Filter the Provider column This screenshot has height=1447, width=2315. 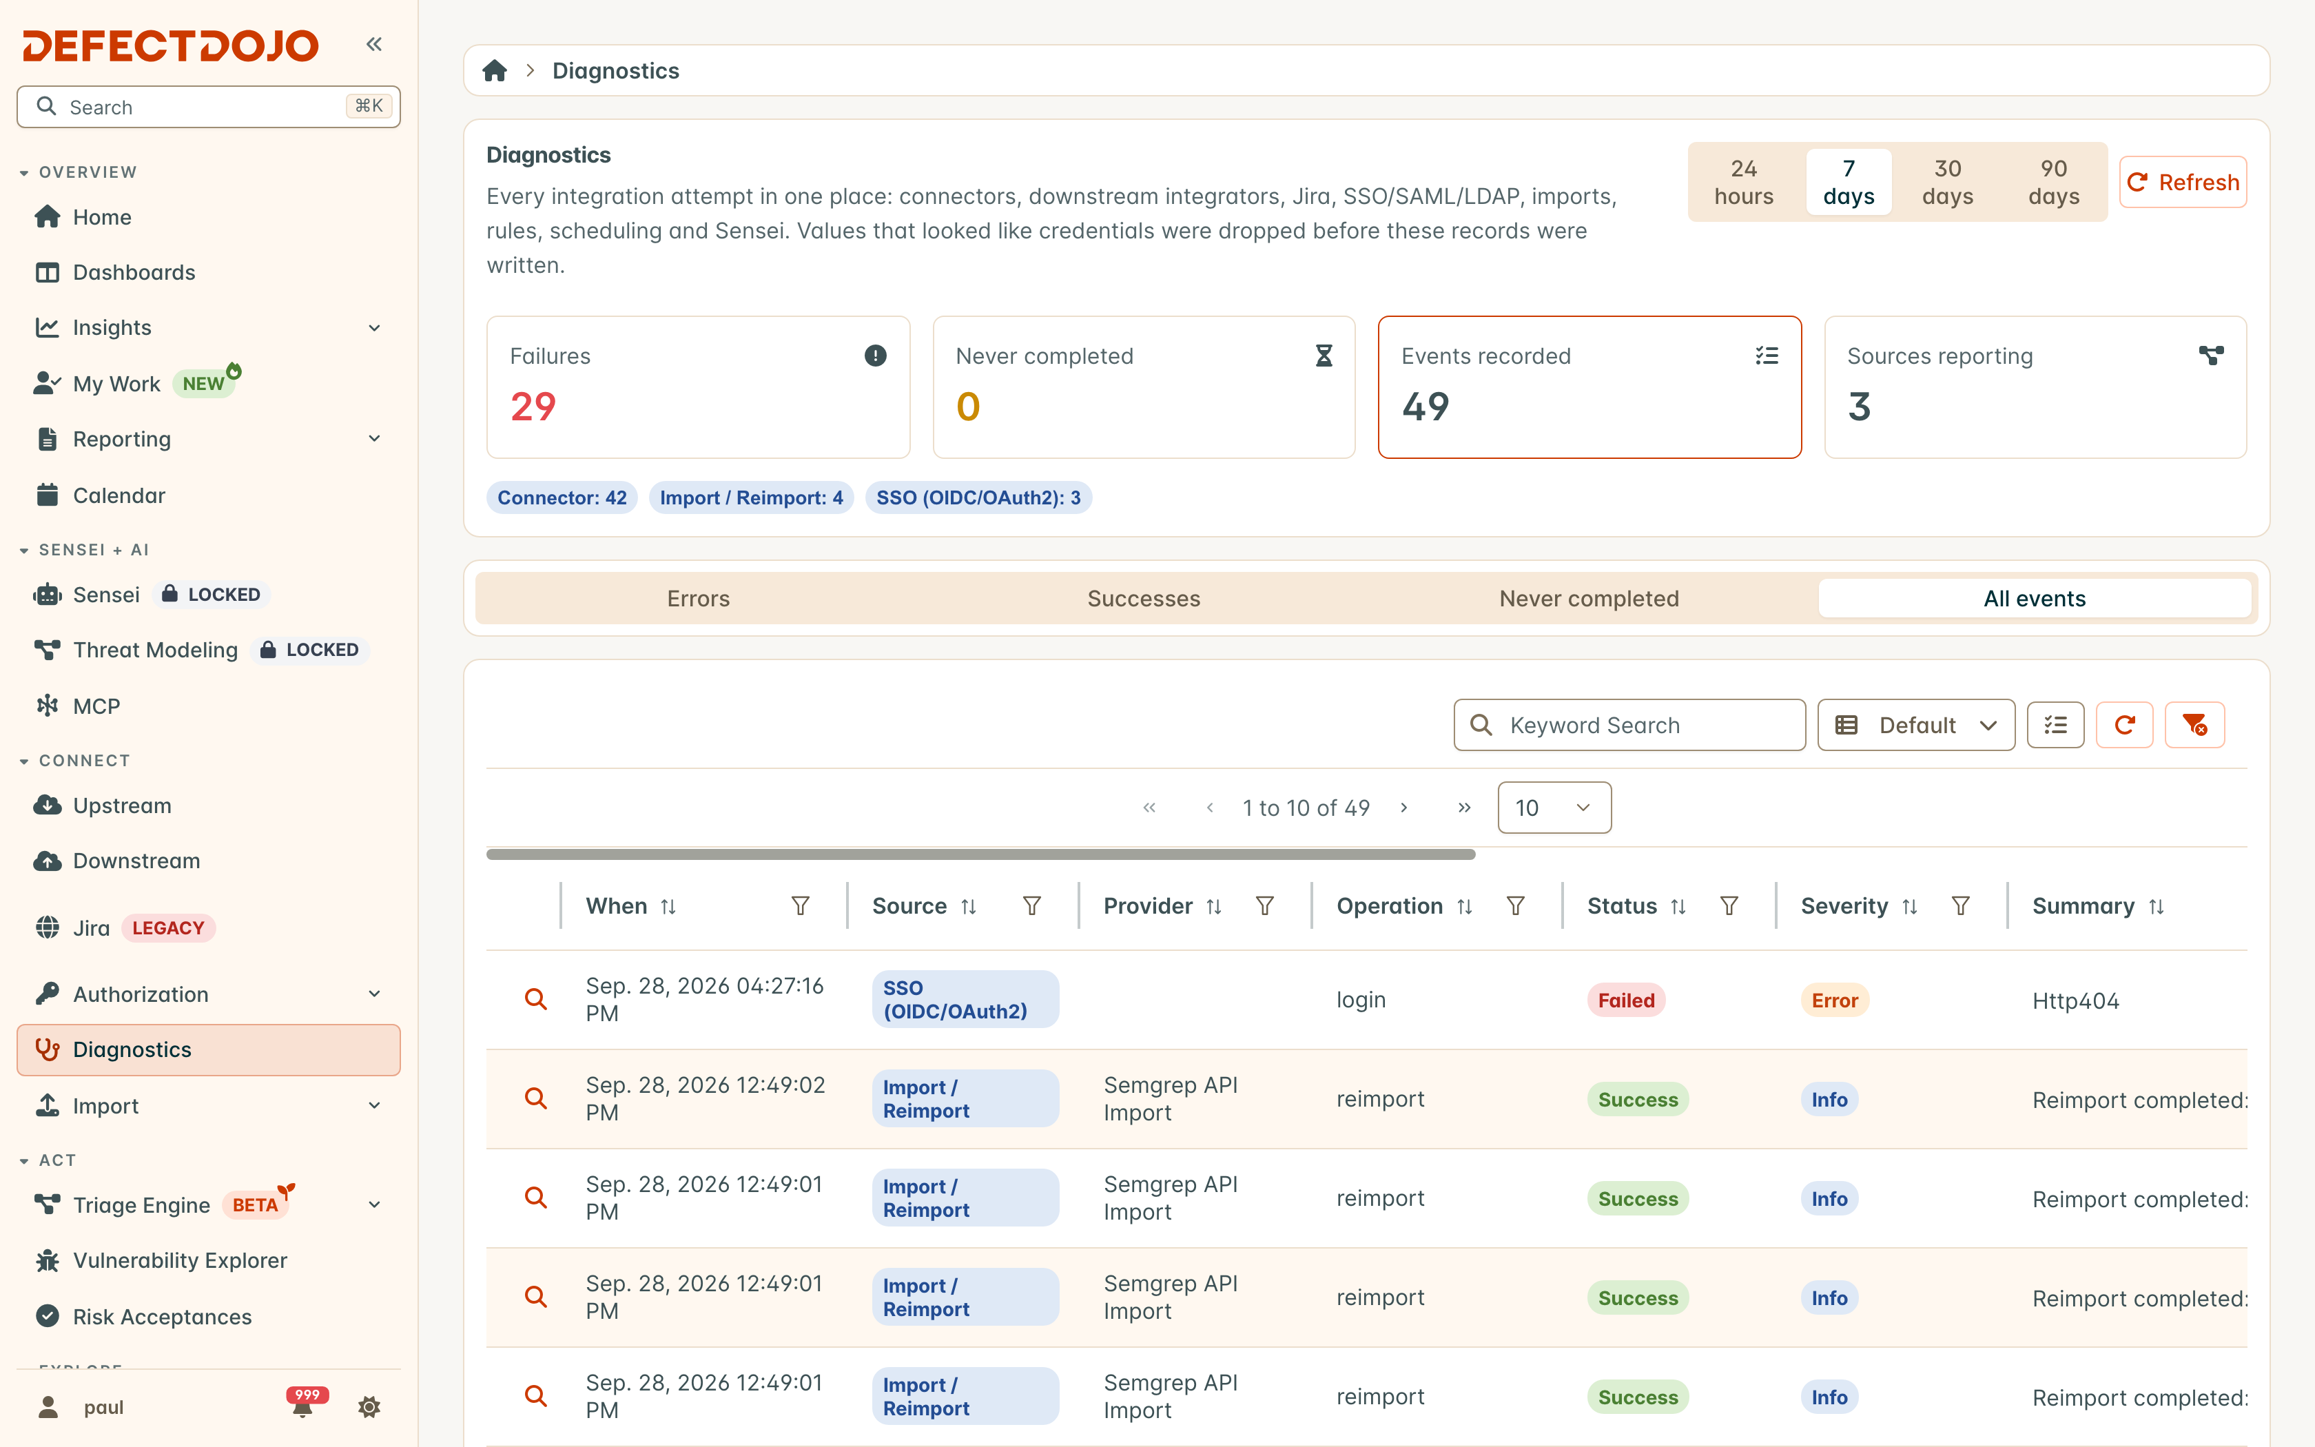coord(1265,905)
